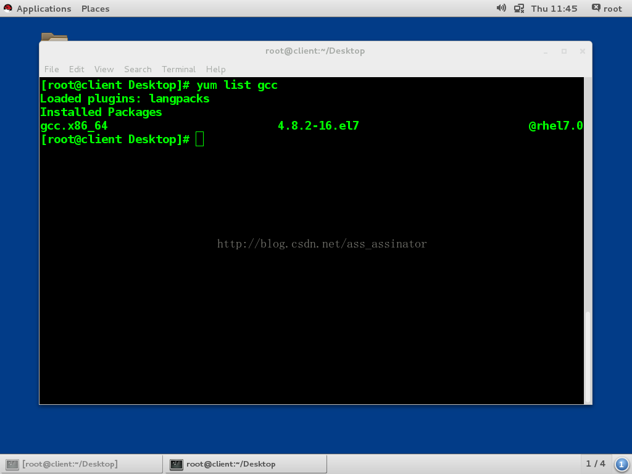632x474 pixels.
Task: Click the repo label @rhel7.0
Action: 556,126
